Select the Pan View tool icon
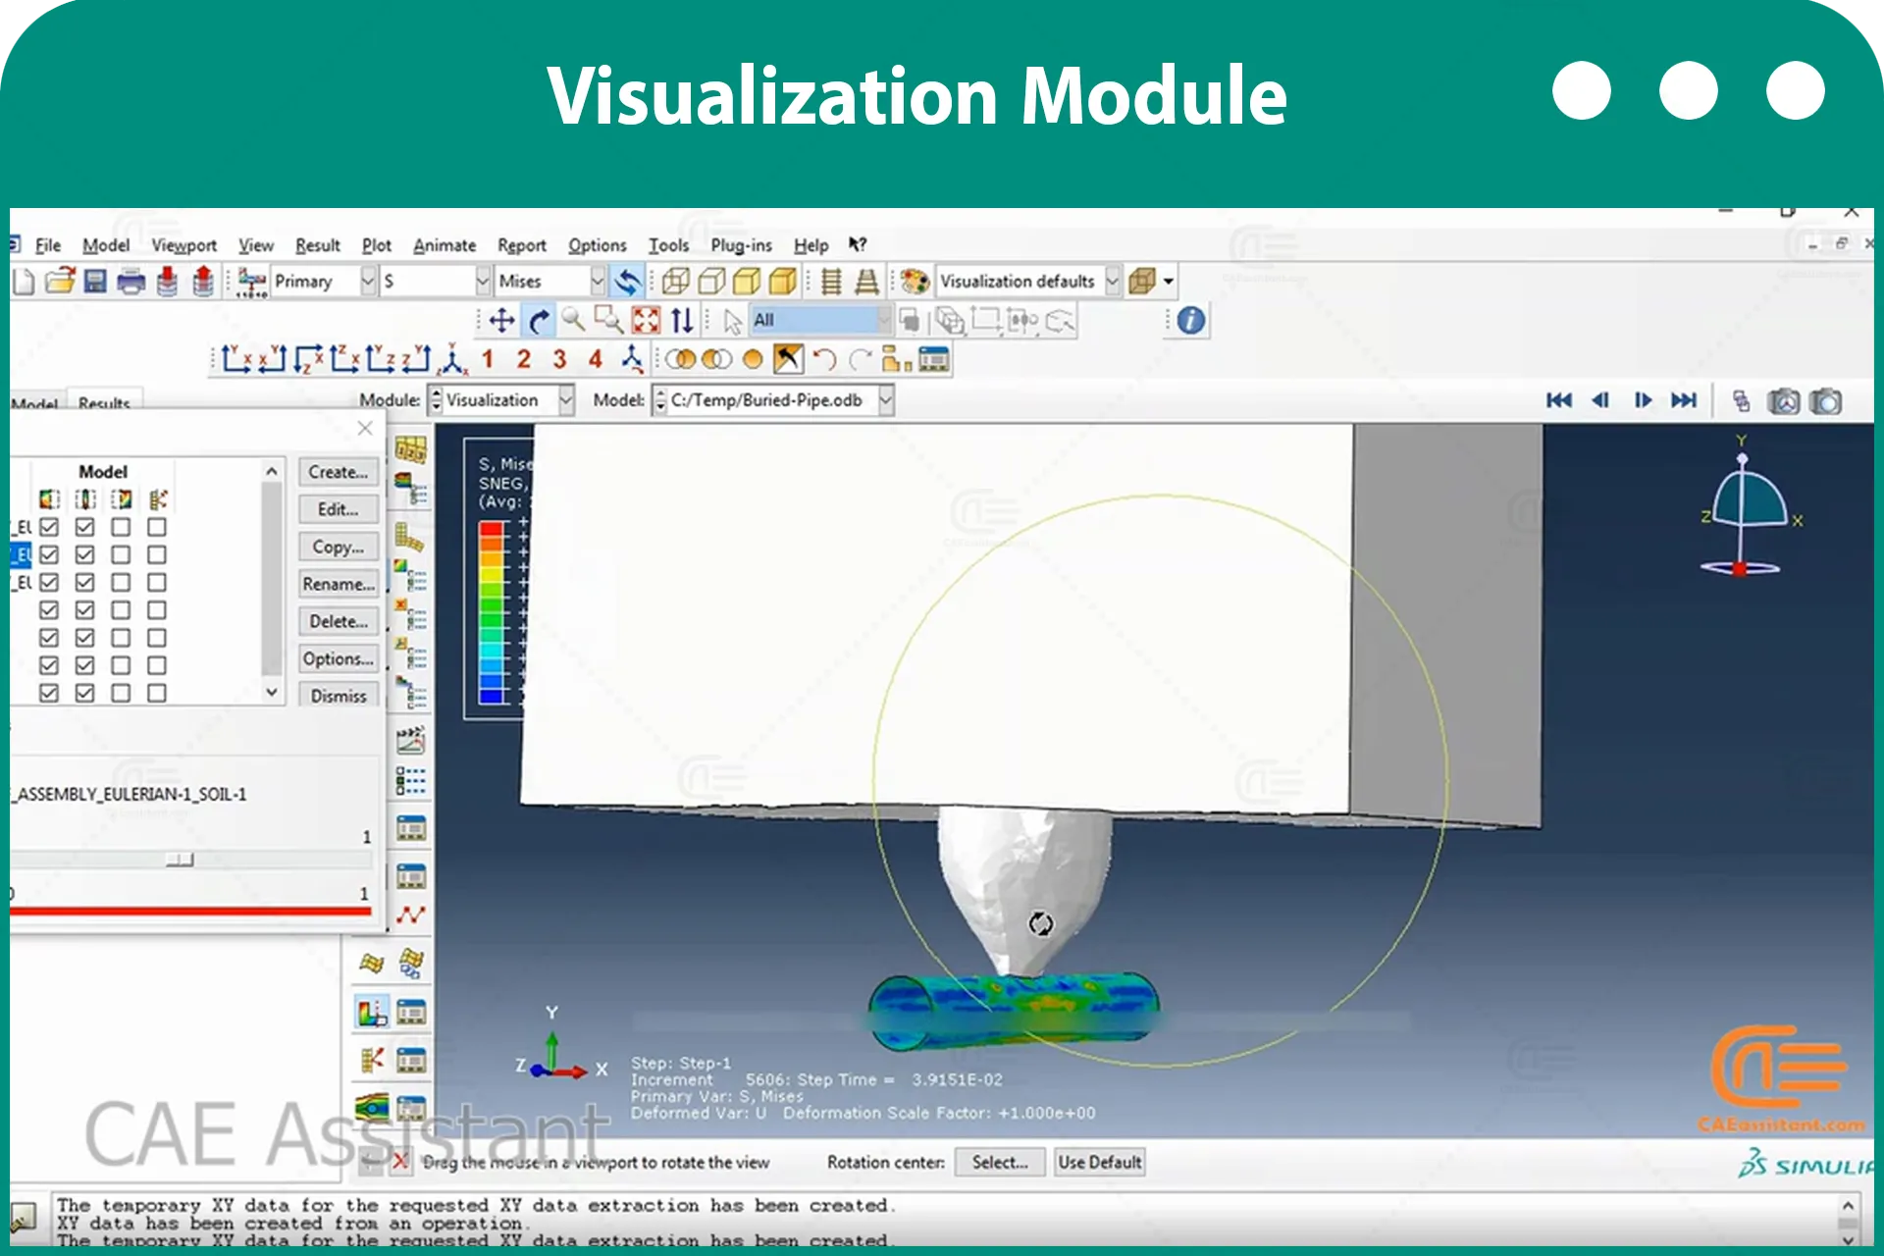 (501, 320)
